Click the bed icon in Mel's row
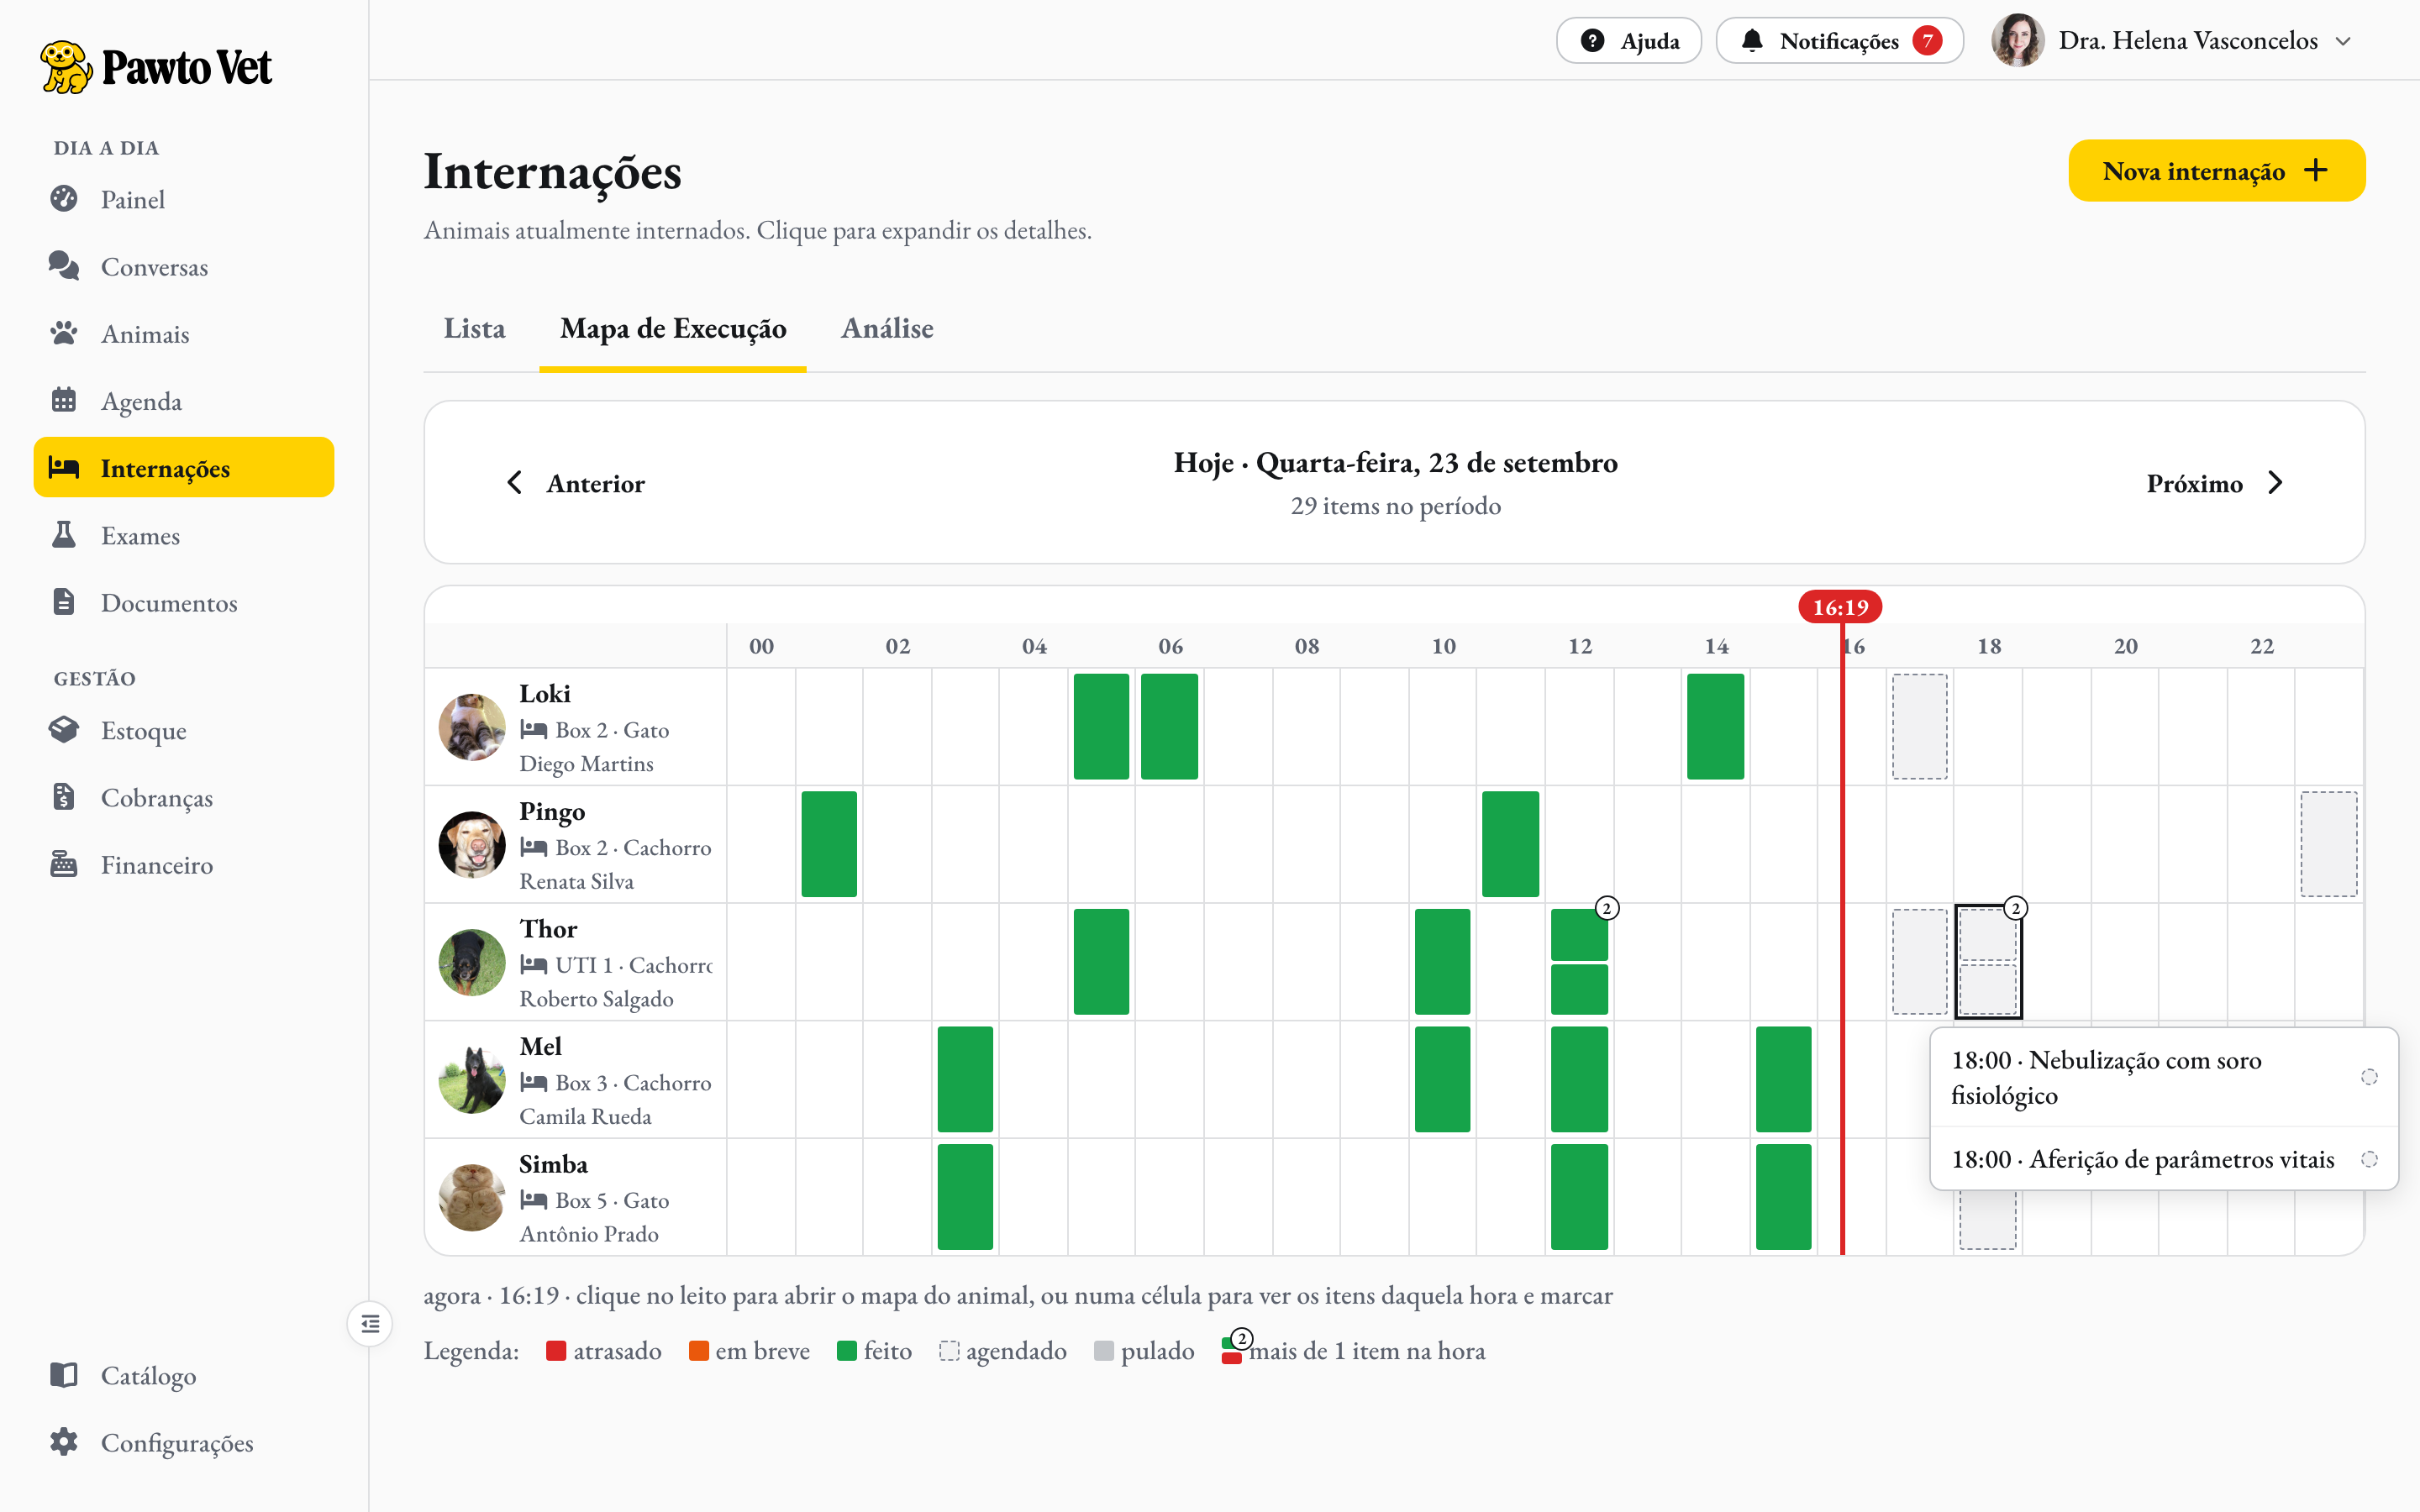Image resolution: width=2420 pixels, height=1512 pixels. coord(534,1083)
